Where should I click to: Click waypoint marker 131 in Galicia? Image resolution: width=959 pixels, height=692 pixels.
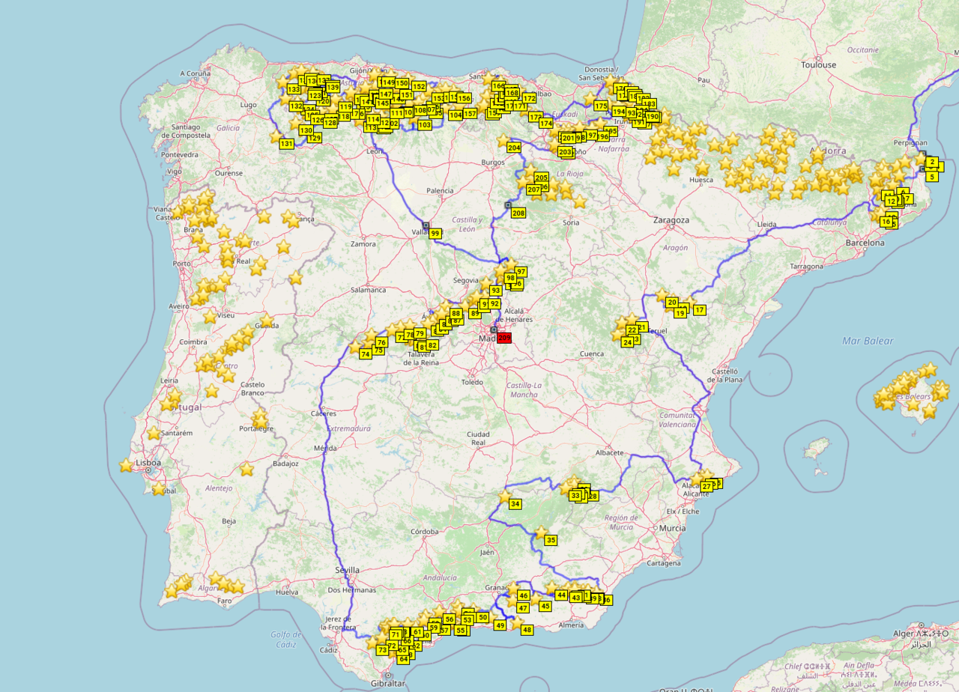click(x=286, y=143)
